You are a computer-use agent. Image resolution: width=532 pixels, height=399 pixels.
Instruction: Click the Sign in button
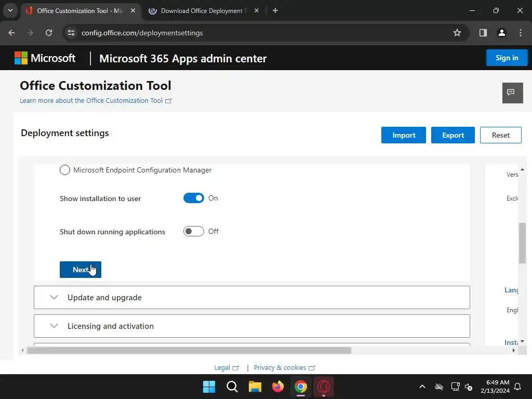point(507,58)
